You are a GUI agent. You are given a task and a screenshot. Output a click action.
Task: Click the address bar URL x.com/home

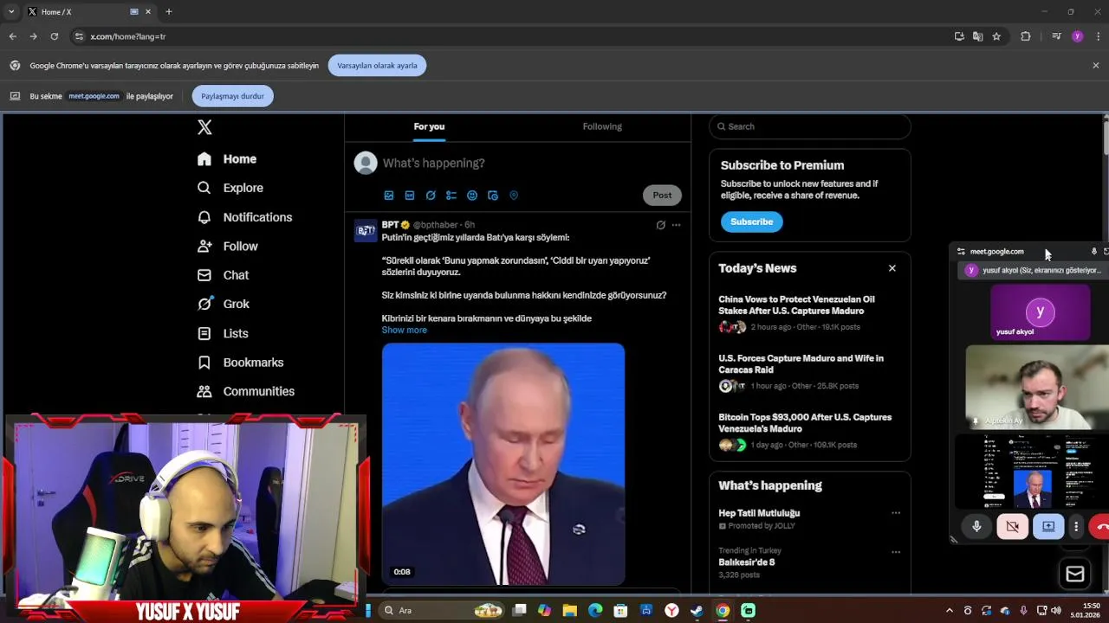click(128, 36)
